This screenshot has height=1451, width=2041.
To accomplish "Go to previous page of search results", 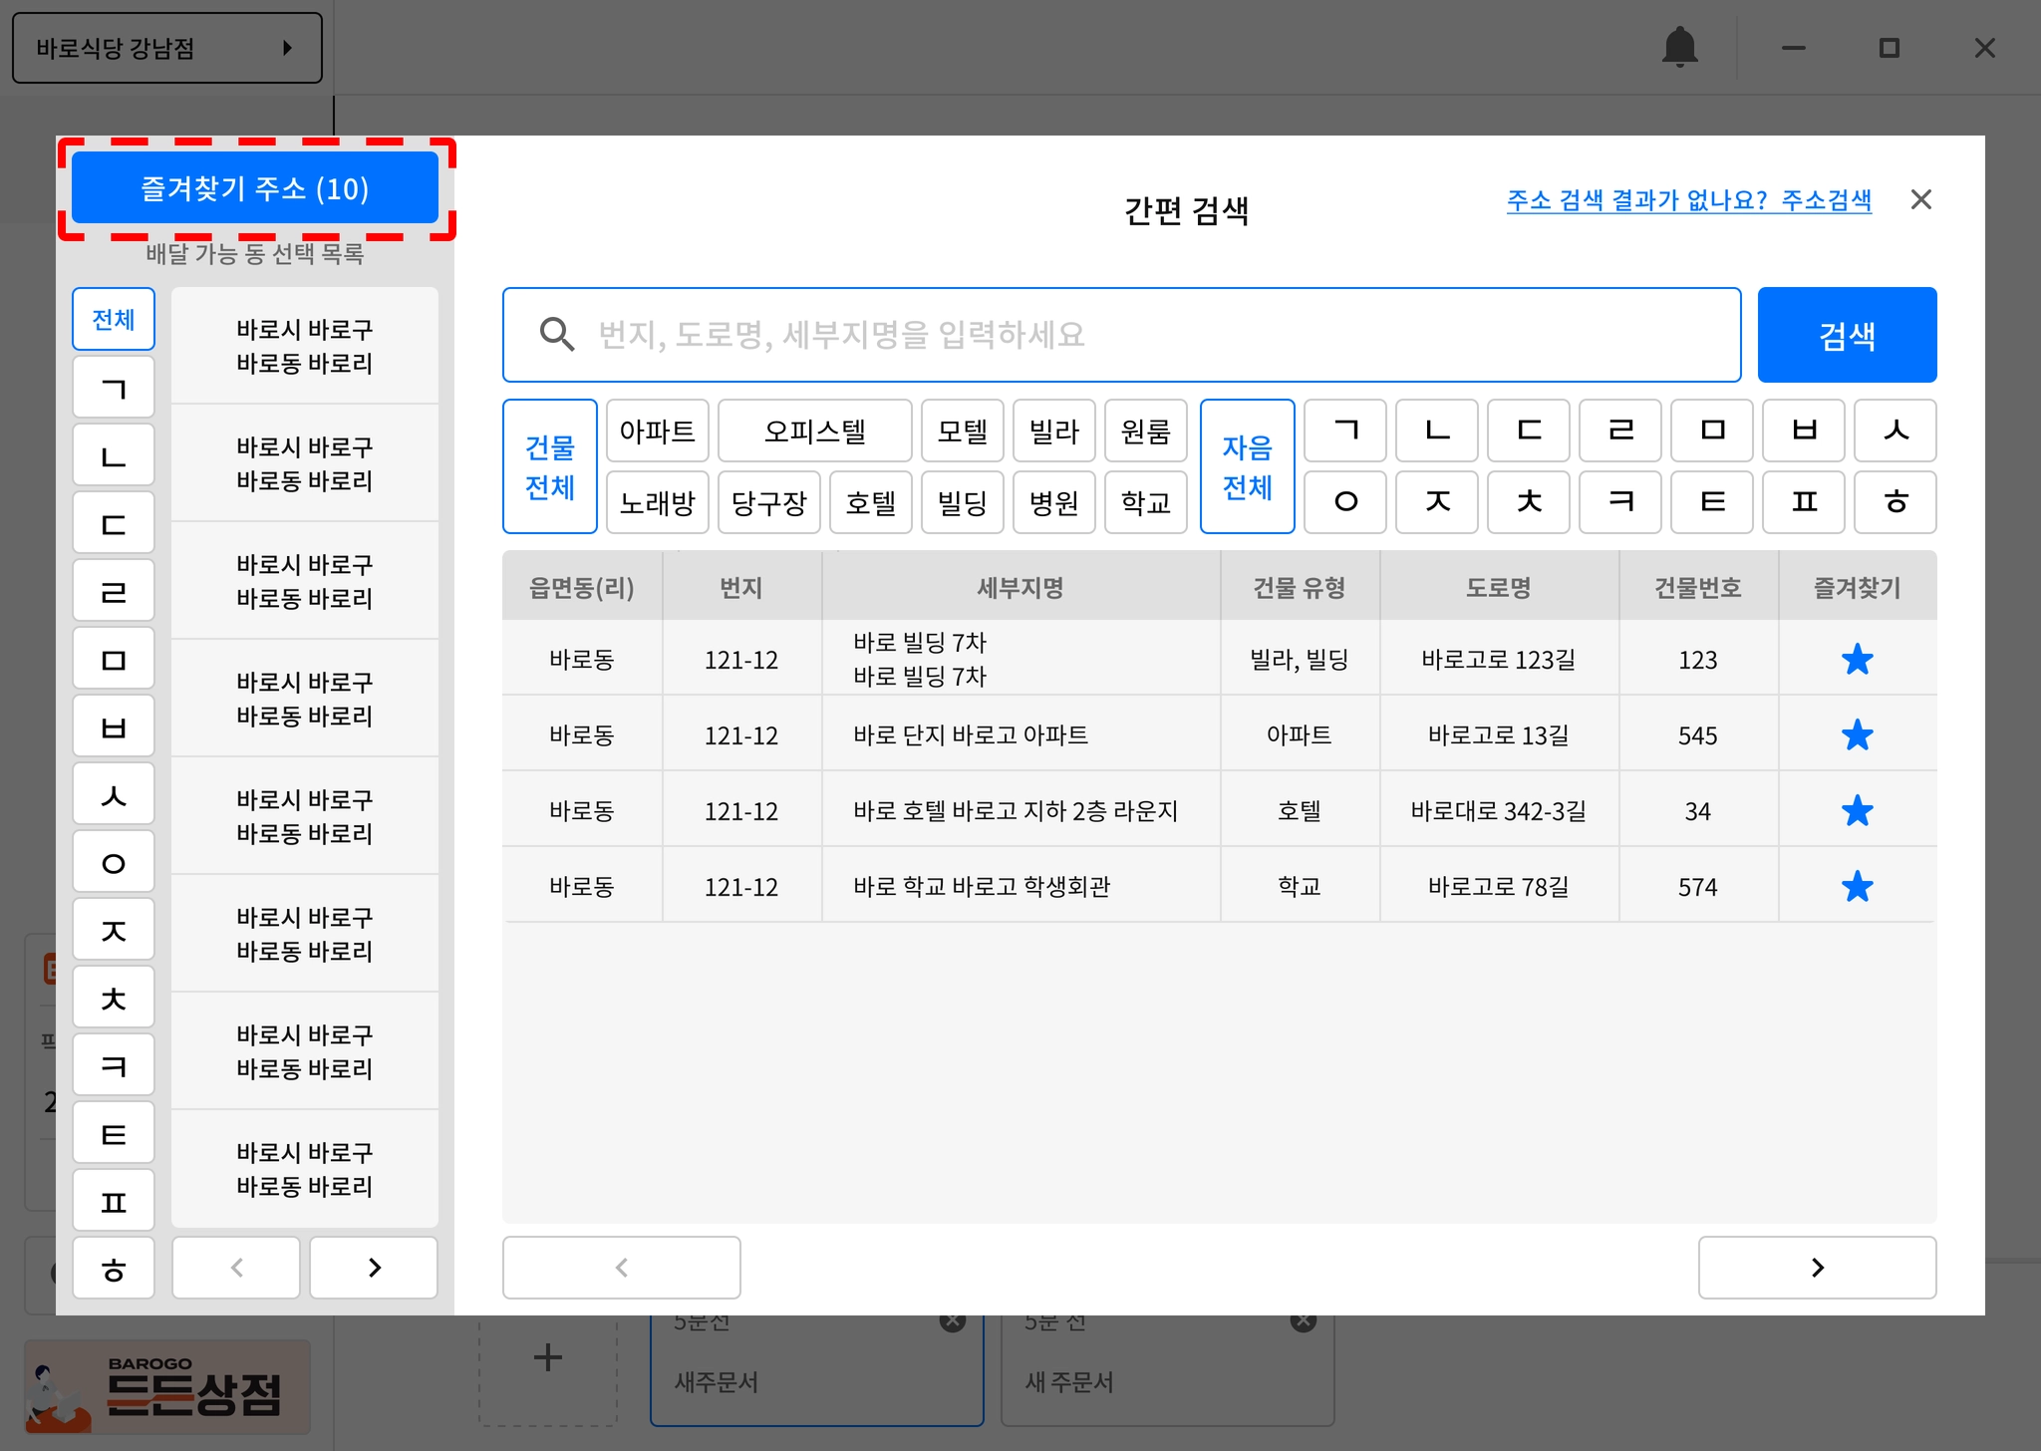I will 621,1268.
